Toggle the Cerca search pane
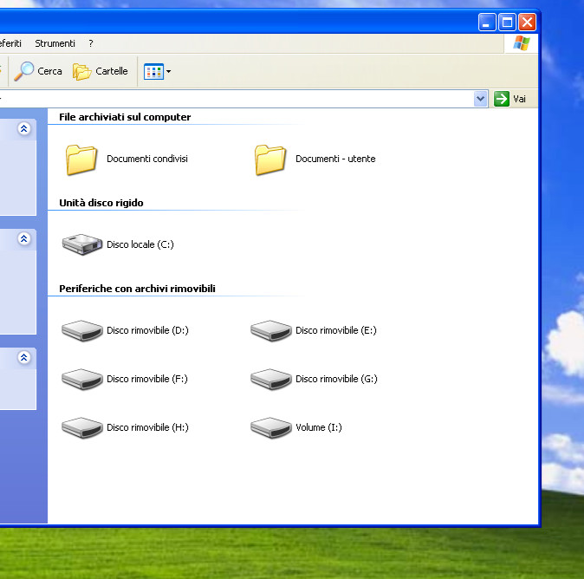The height and width of the screenshot is (579, 584). (x=39, y=71)
